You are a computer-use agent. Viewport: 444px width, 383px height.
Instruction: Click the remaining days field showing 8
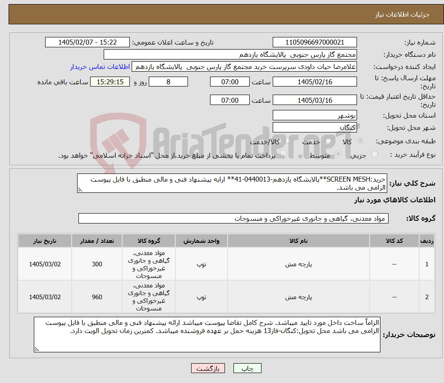(168, 82)
